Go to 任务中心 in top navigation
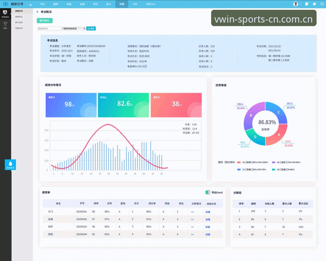 tap(150, 4)
